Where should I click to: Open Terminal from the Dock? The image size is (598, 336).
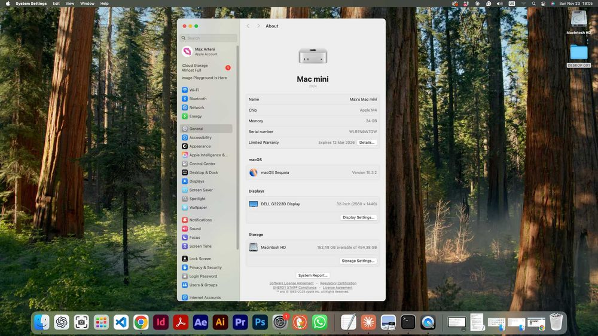point(408,322)
